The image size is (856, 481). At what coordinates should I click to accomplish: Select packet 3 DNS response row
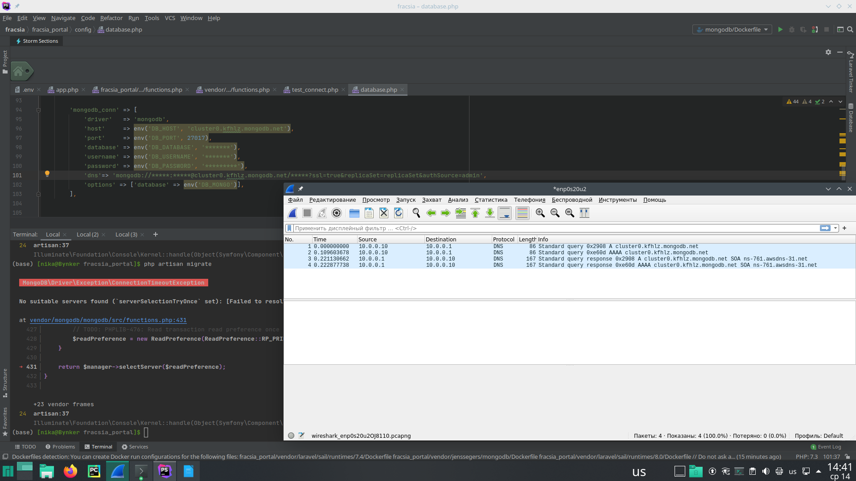tap(569, 259)
